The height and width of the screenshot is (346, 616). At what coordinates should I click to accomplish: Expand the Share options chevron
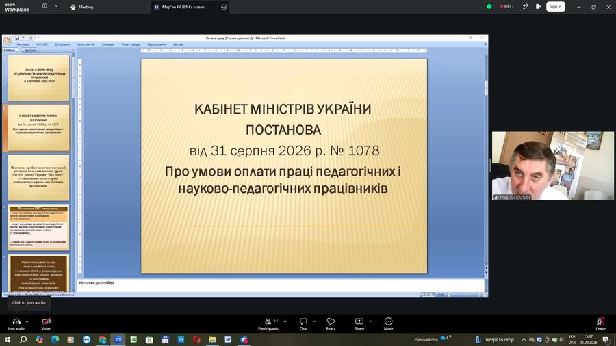tap(371, 321)
